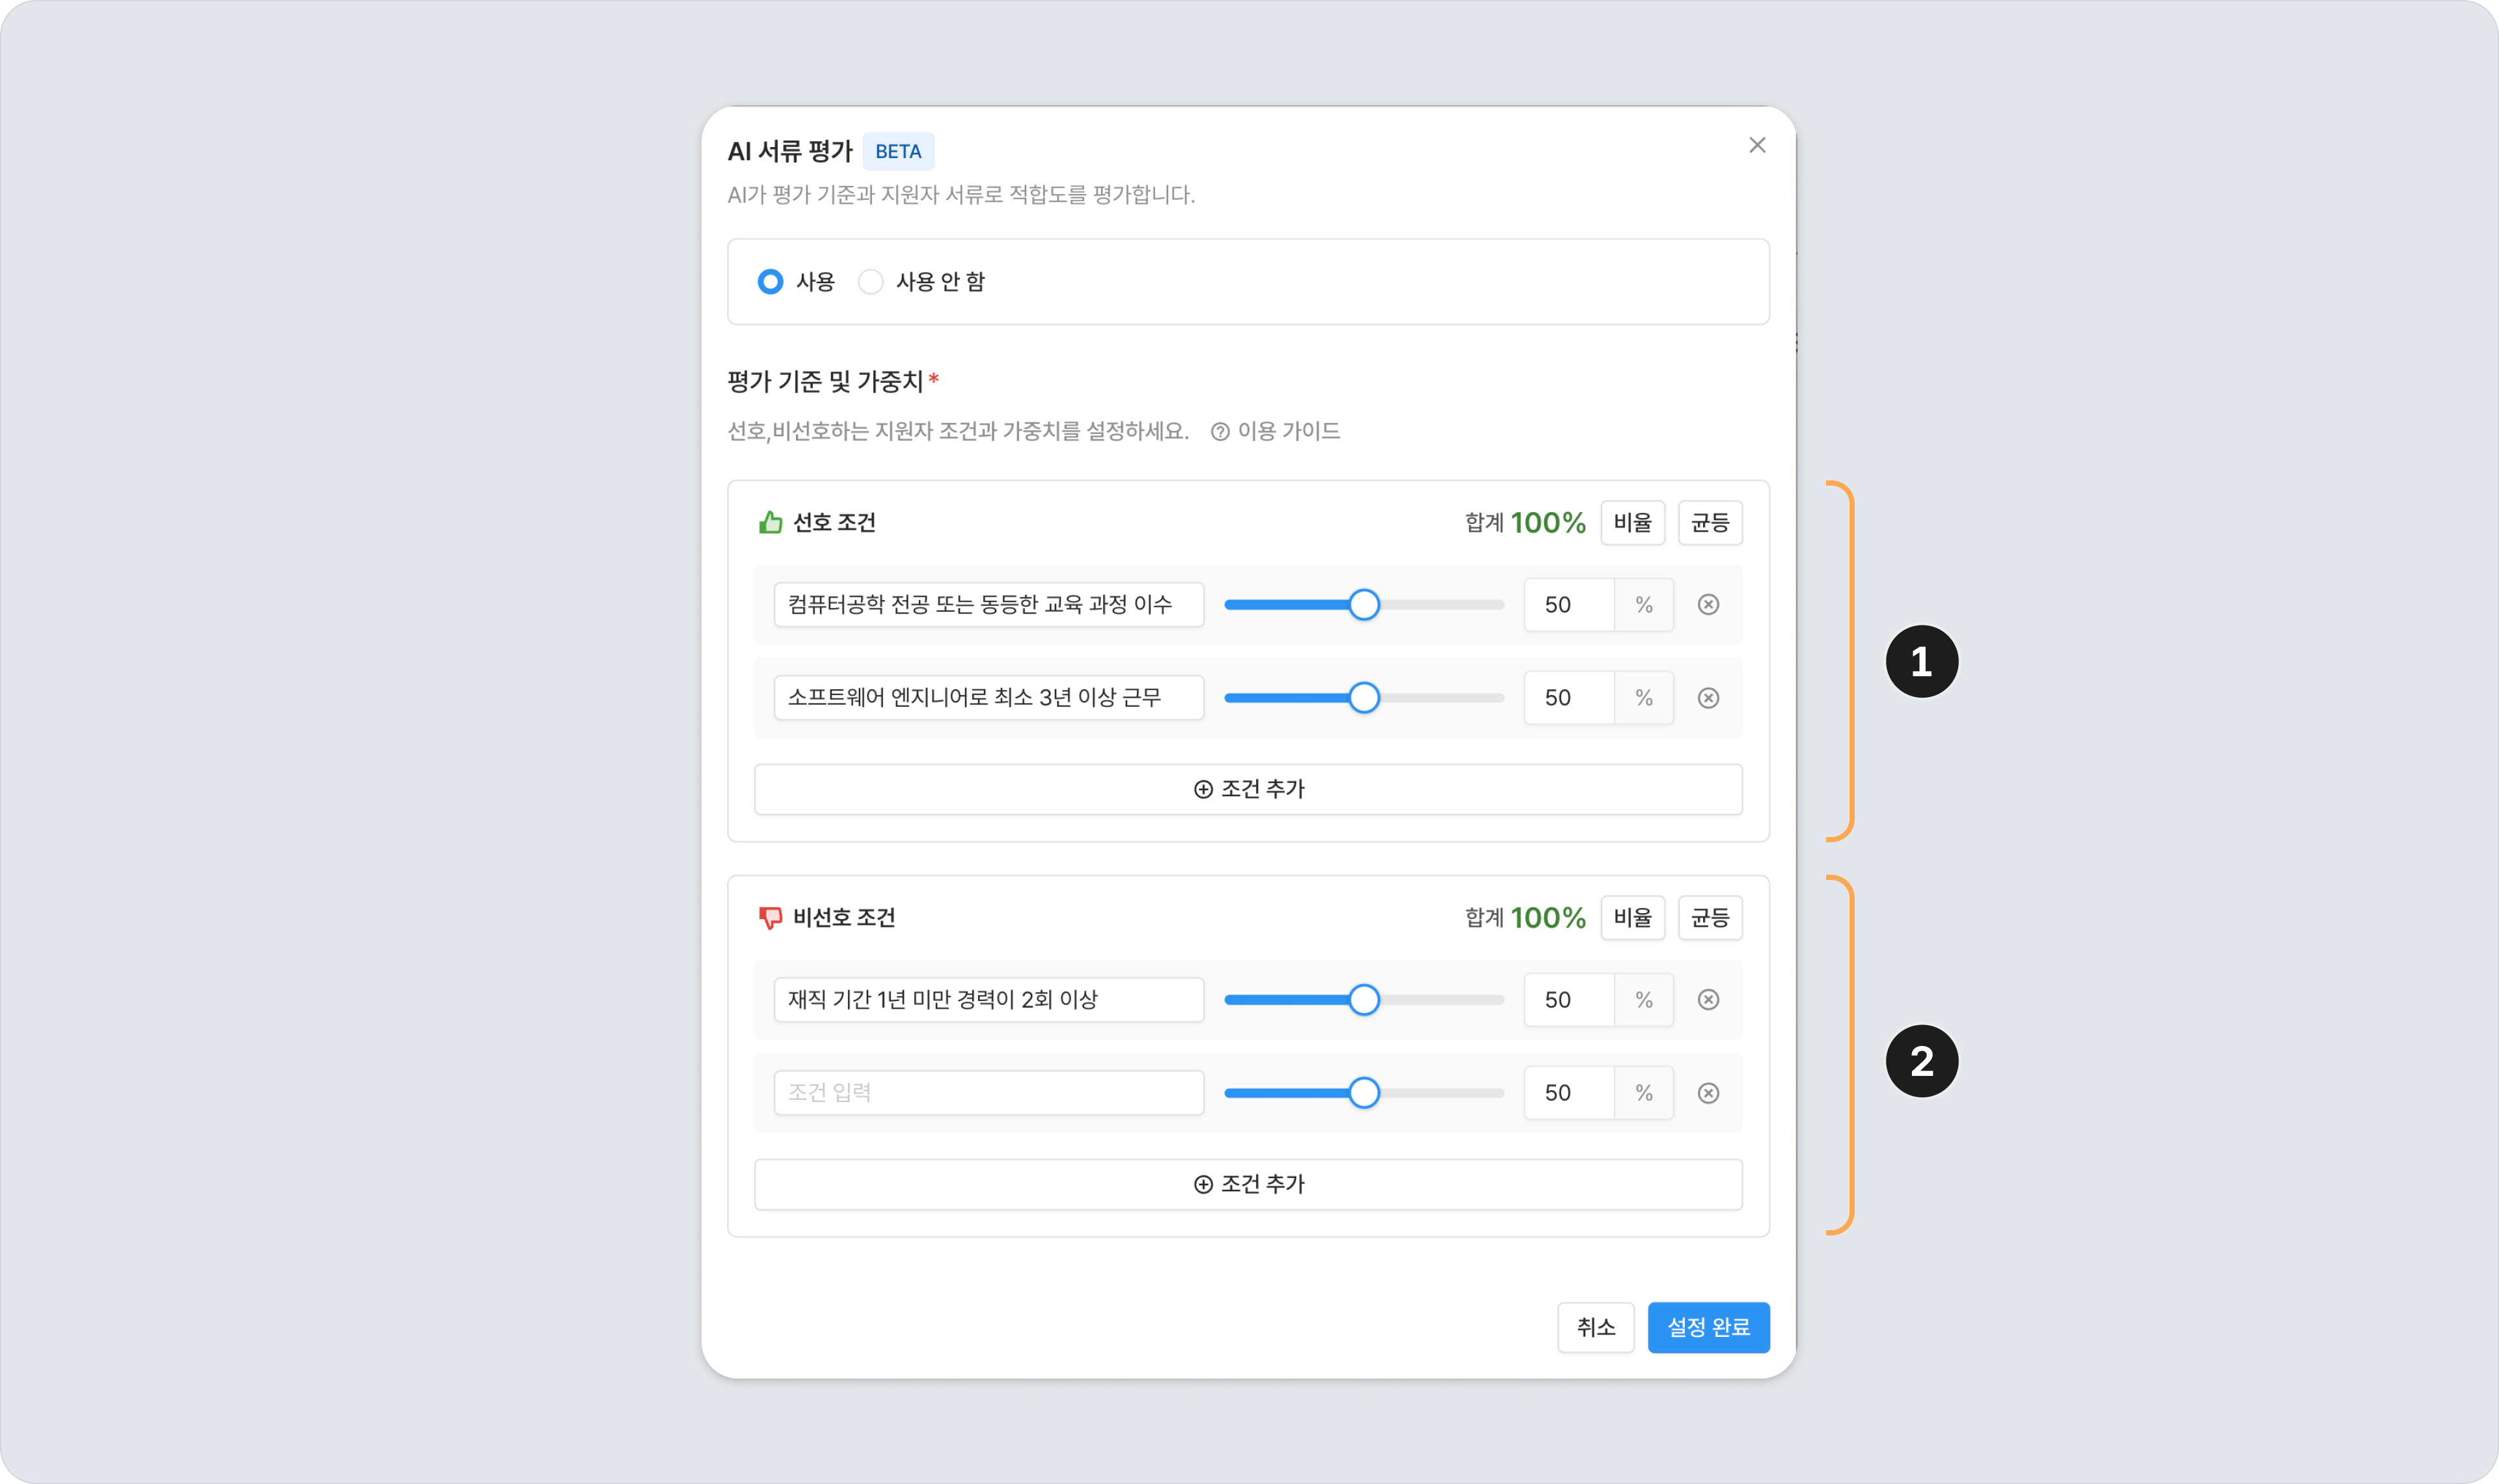Click 조건 추가 under 선호 조건
Image resolution: width=2499 pixels, height=1484 pixels.
pyautogui.click(x=1248, y=789)
